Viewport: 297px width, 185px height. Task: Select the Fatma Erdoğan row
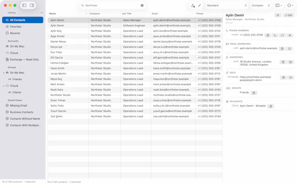click(135, 63)
